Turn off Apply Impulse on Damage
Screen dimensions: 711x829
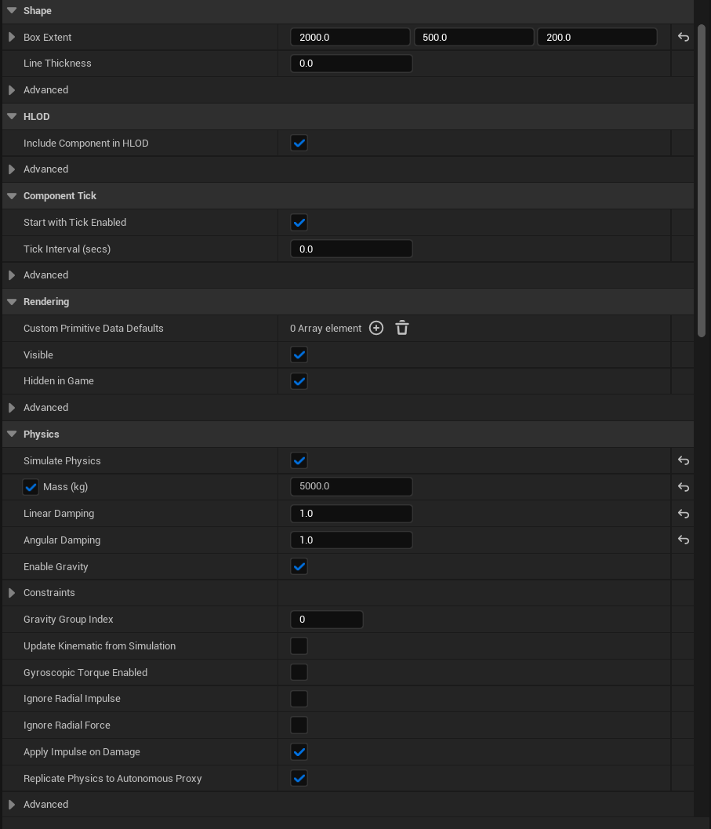pos(299,751)
